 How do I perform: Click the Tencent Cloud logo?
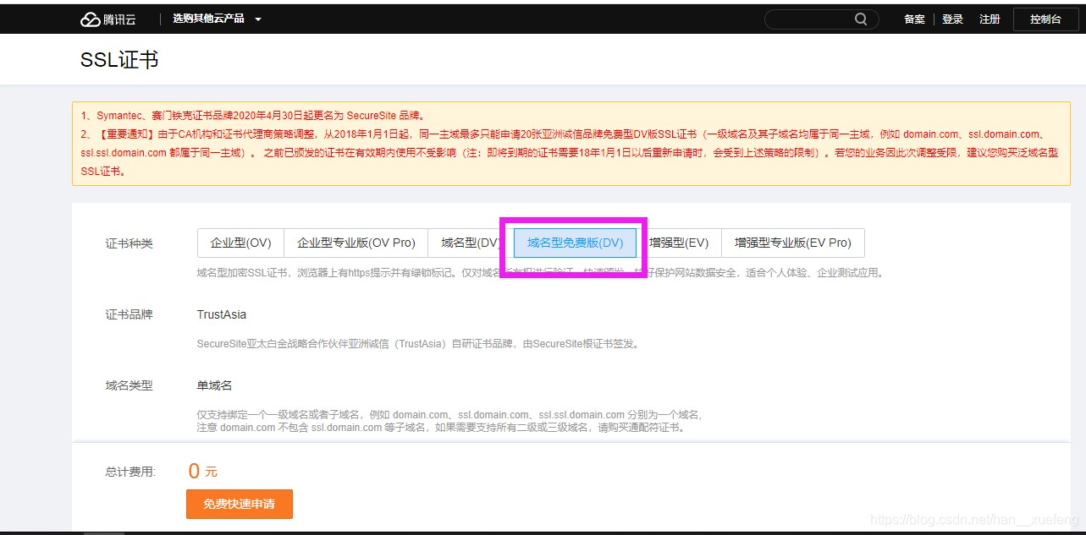(x=107, y=18)
